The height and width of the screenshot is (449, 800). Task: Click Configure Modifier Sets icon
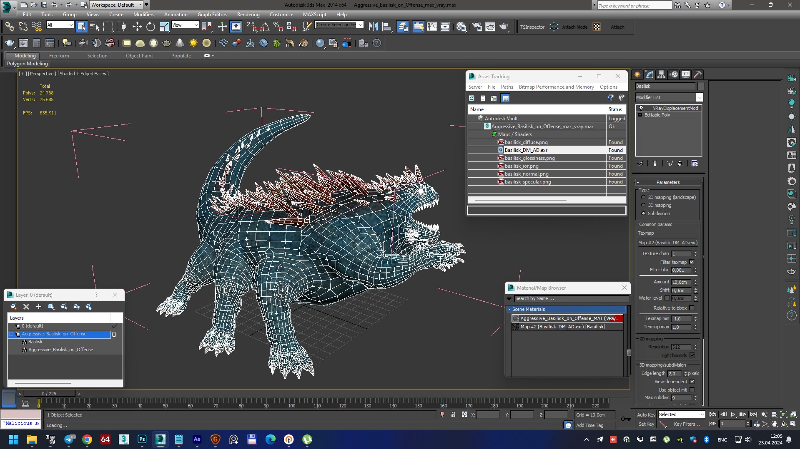[x=695, y=164]
